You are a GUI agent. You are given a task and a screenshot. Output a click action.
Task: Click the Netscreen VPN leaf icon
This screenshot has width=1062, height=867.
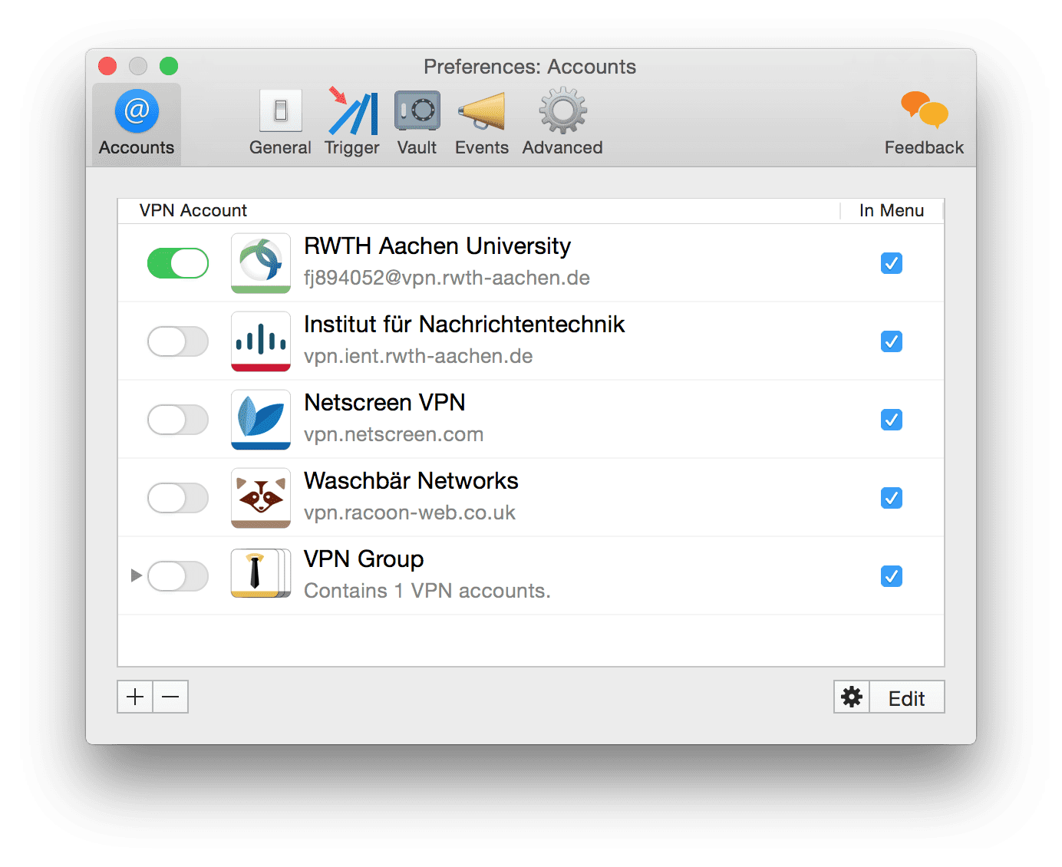pyautogui.click(x=261, y=420)
